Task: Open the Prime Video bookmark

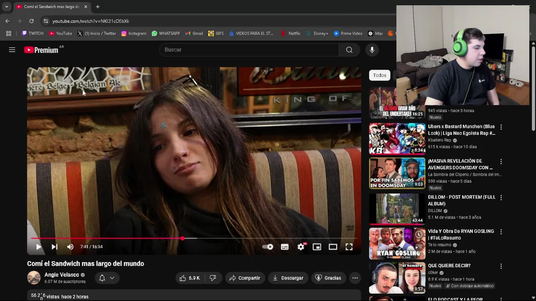Action: (x=348, y=33)
